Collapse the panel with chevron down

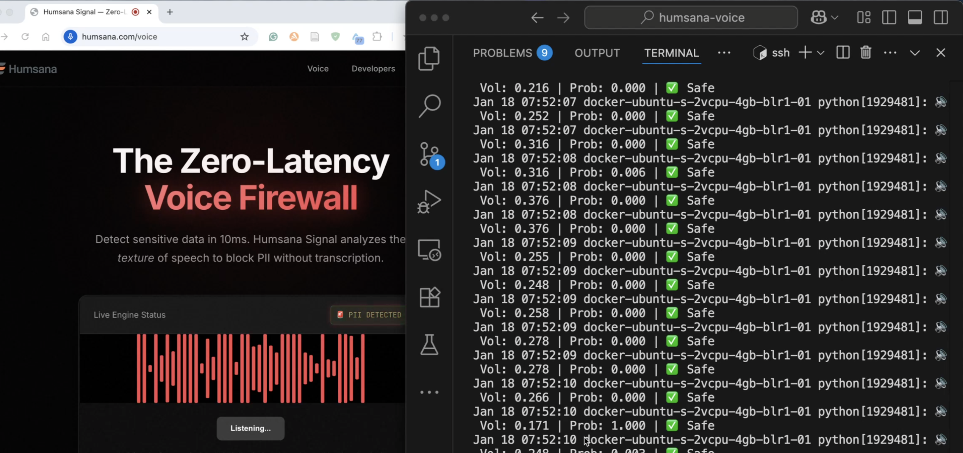coord(915,53)
